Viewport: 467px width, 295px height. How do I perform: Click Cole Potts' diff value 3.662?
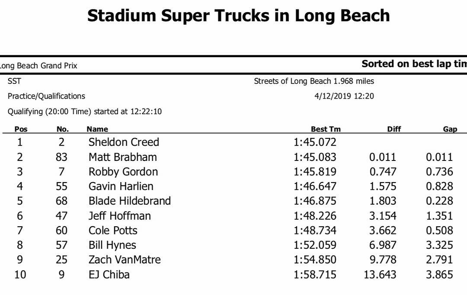[383, 231]
